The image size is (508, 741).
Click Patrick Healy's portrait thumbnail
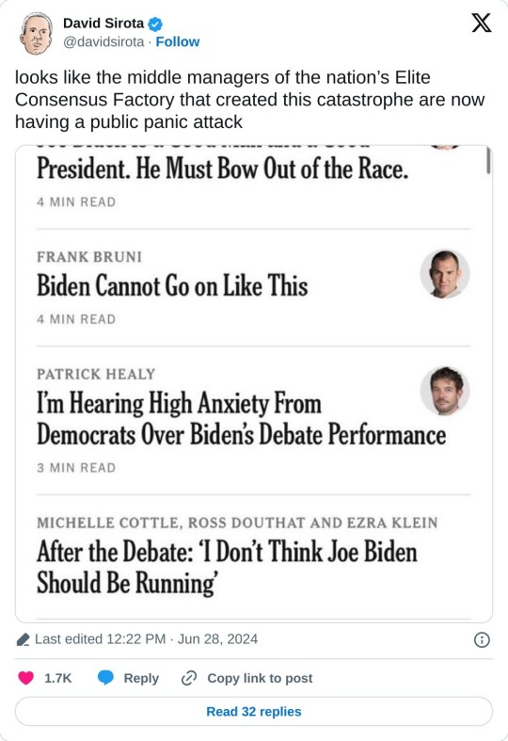point(445,391)
